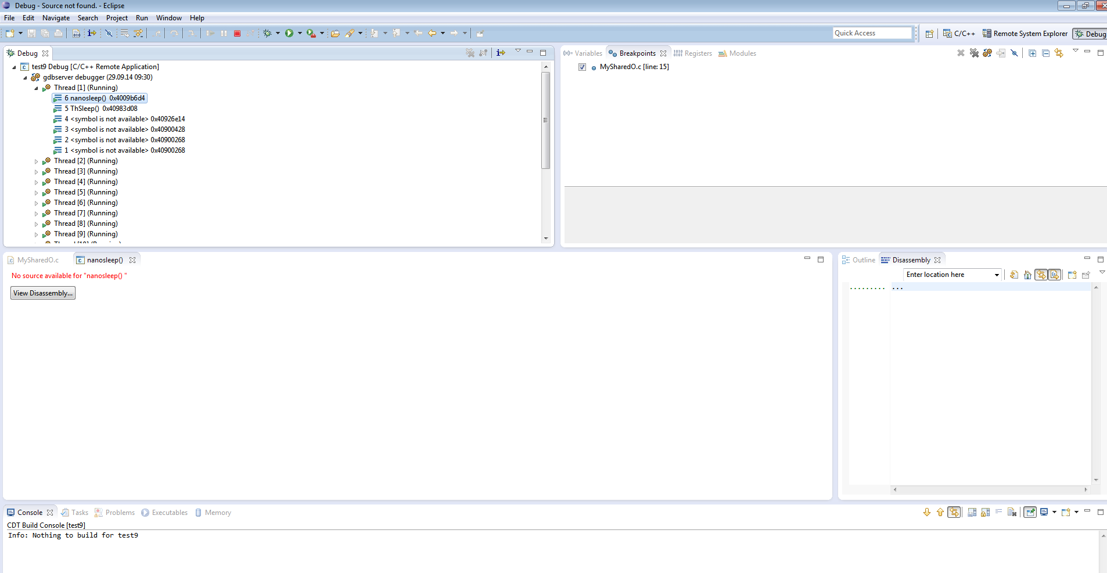Click the Debug bug icon in the main toolbar
The width and height of the screenshot is (1107, 573).
(x=267, y=34)
